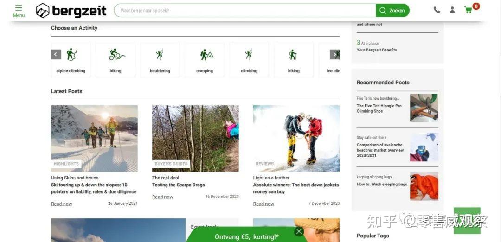Show more activities with right arrow

click(334, 55)
